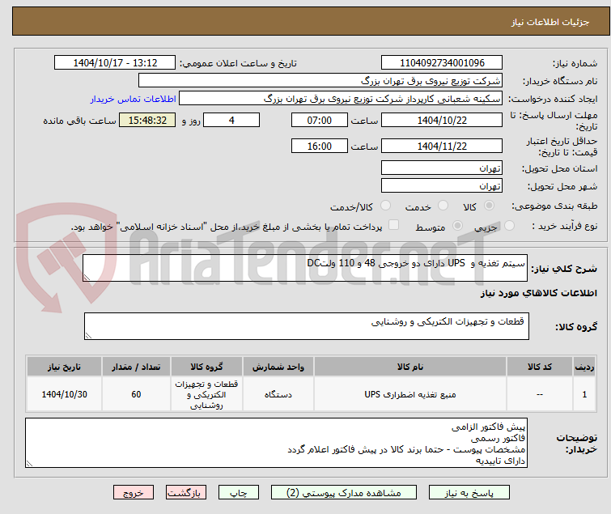This screenshot has height=514, width=611.
Task: Click the خروج exit button
Action: [134, 493]
